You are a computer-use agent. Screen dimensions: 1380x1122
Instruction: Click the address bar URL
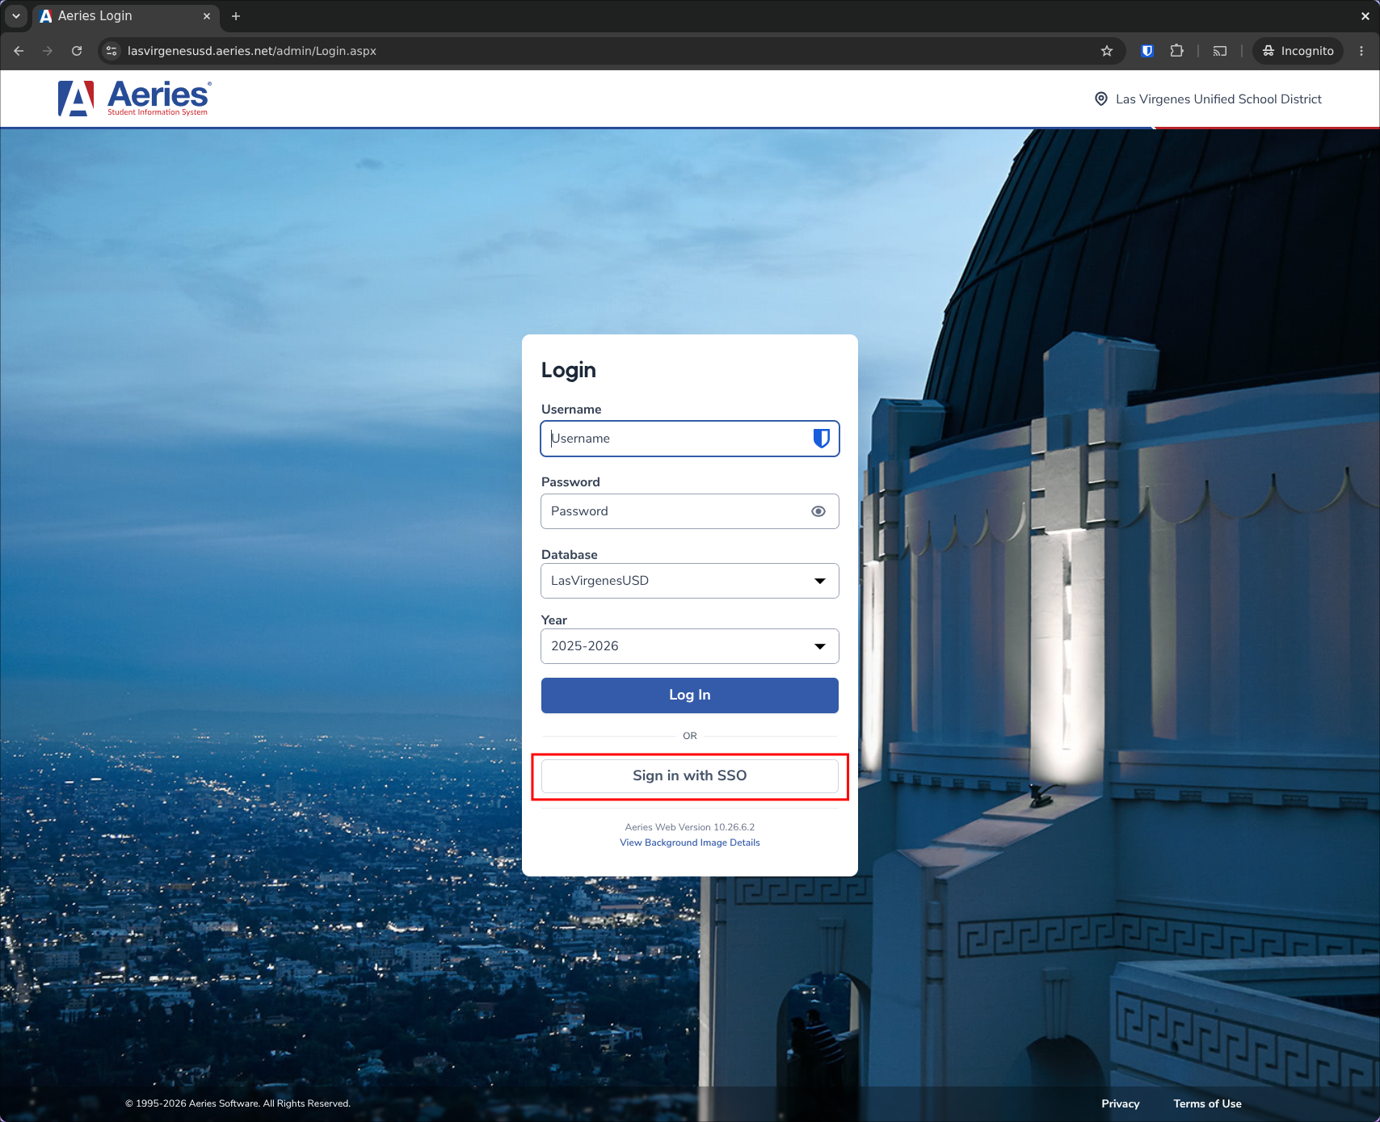pos(252,51)
